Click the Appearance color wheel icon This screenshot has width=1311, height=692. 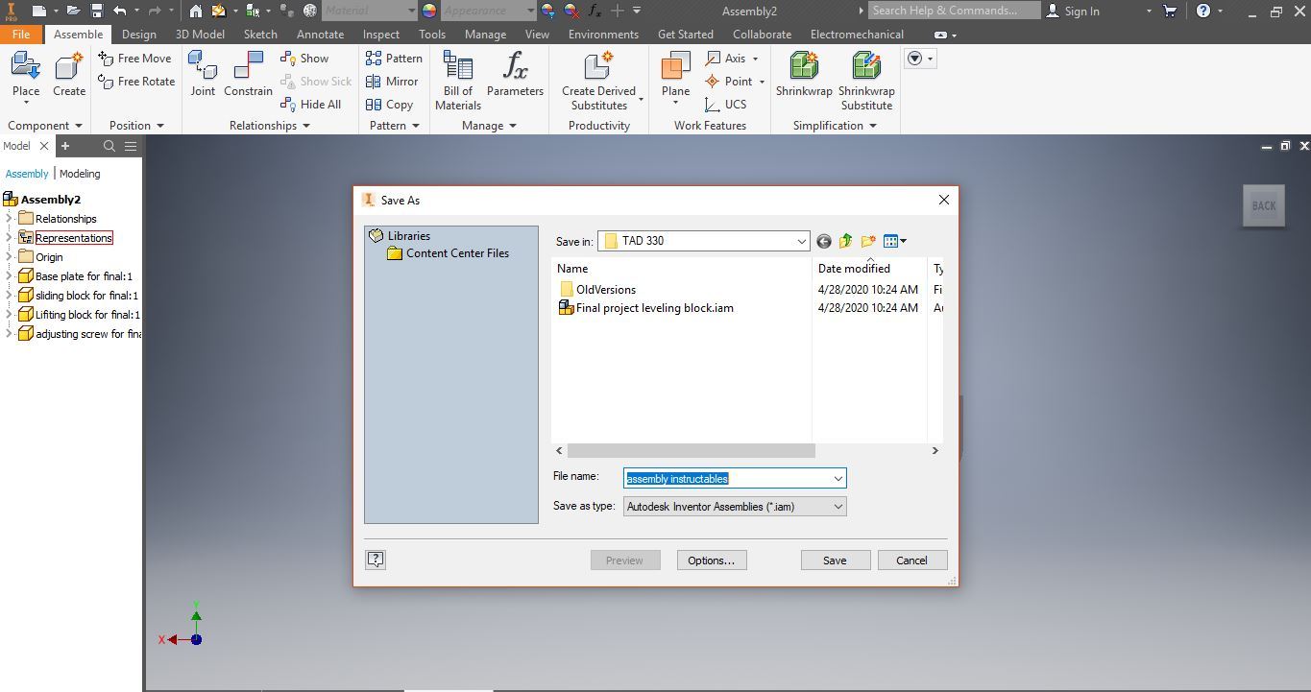click(x=428, y=11)
